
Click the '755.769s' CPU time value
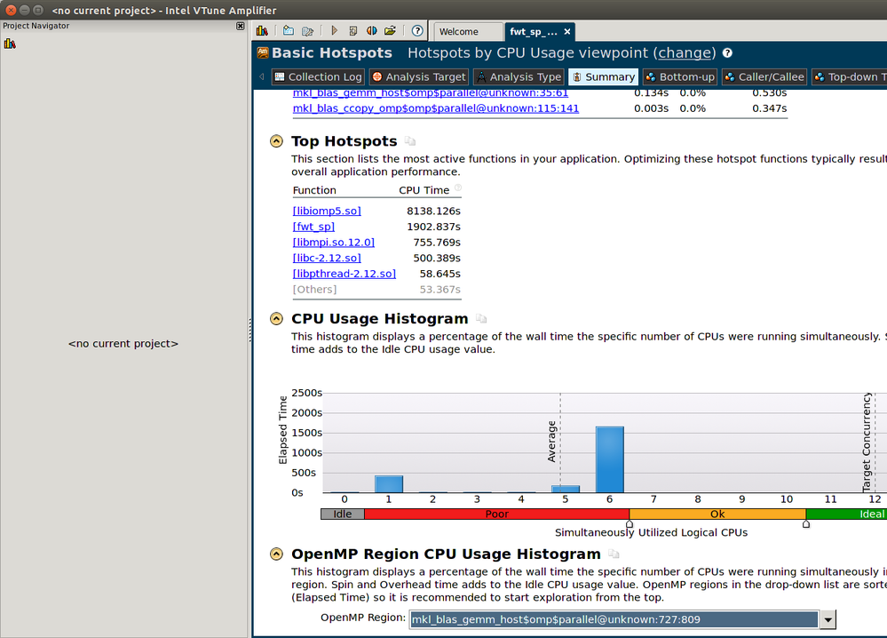437,243
